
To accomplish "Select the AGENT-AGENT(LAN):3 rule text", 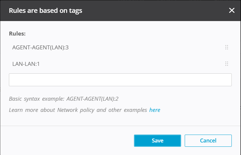I will click(40, 47).
